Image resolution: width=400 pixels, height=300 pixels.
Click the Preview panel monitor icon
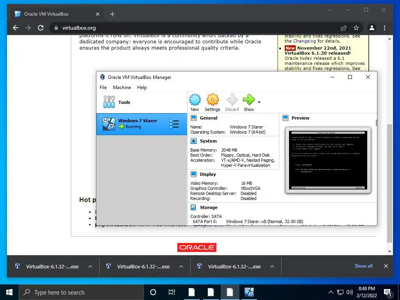point(286,118)
